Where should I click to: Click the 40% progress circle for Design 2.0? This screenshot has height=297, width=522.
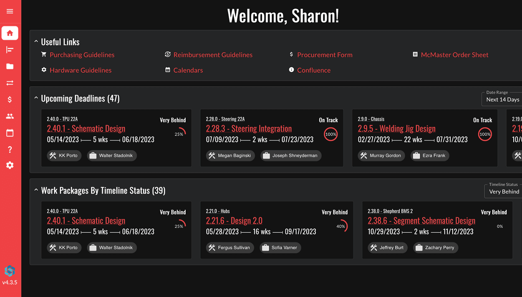coord(342,227)
